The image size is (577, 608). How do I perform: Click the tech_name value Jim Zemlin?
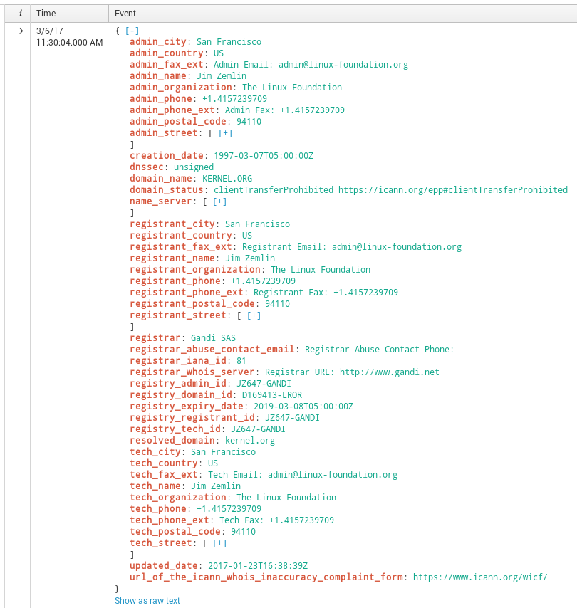(x=216, y=486)
